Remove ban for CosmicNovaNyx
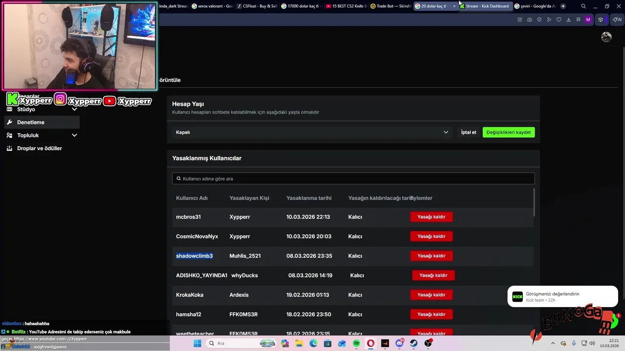 pyautogui.click(x=431, y=236)
